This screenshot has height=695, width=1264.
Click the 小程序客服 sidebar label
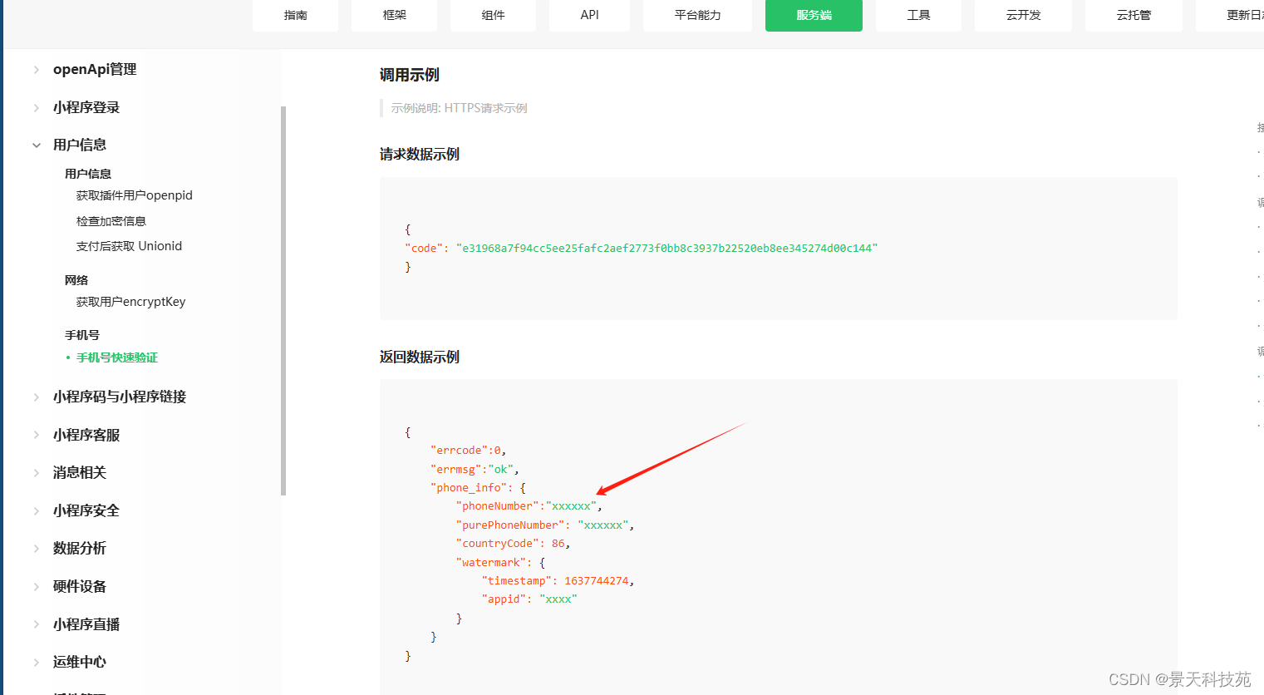pyautogui.click(x=86, y=435)
